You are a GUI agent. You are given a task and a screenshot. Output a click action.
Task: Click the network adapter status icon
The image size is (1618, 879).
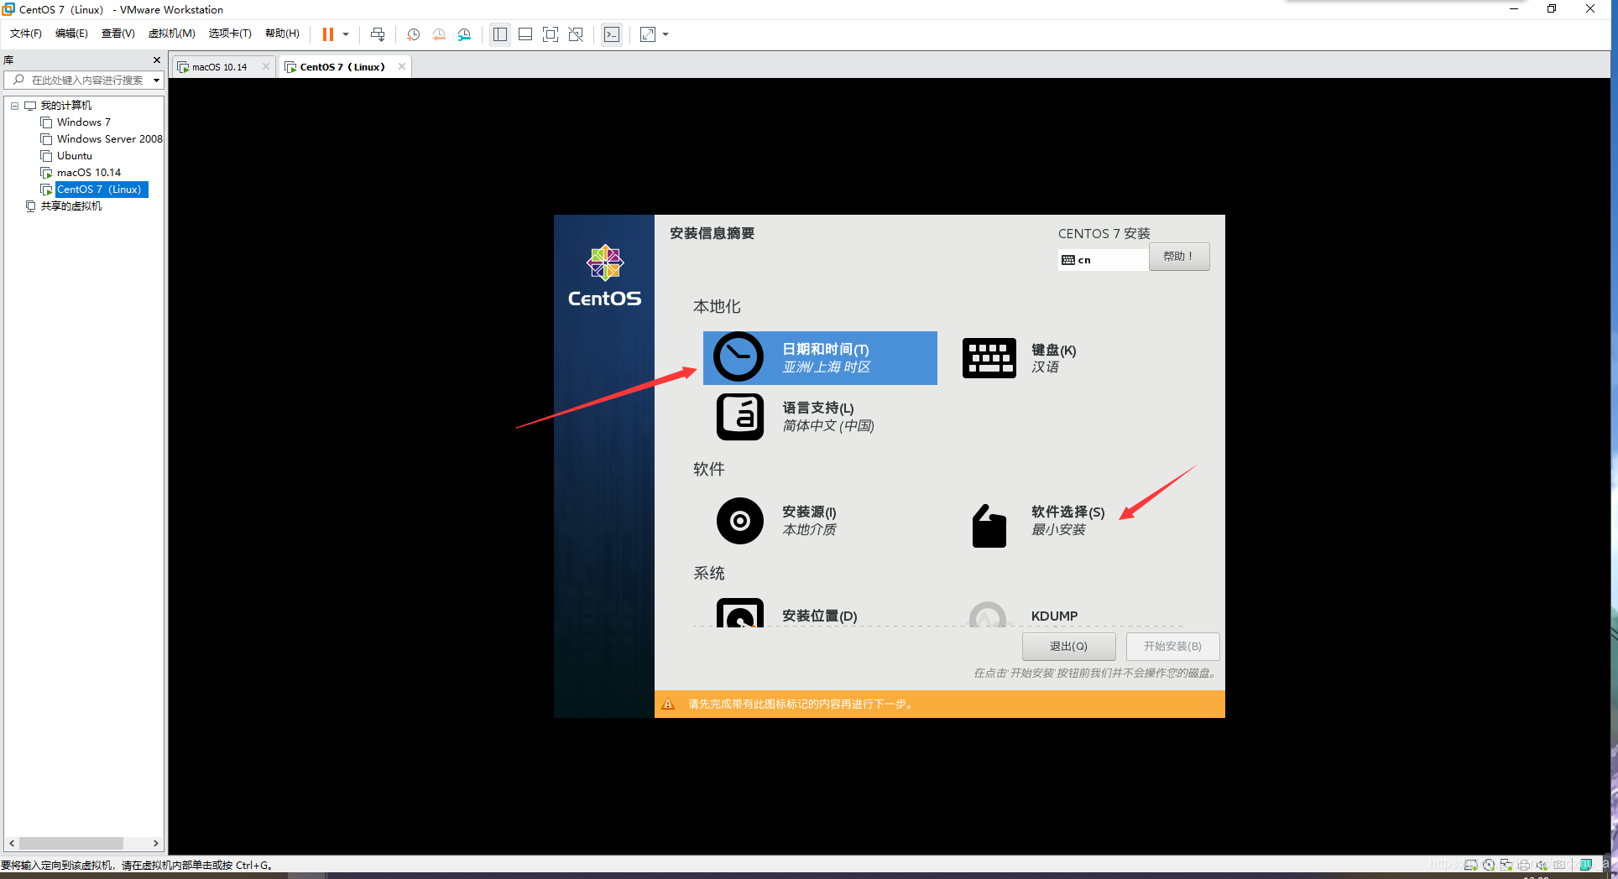click(1506, 865)
